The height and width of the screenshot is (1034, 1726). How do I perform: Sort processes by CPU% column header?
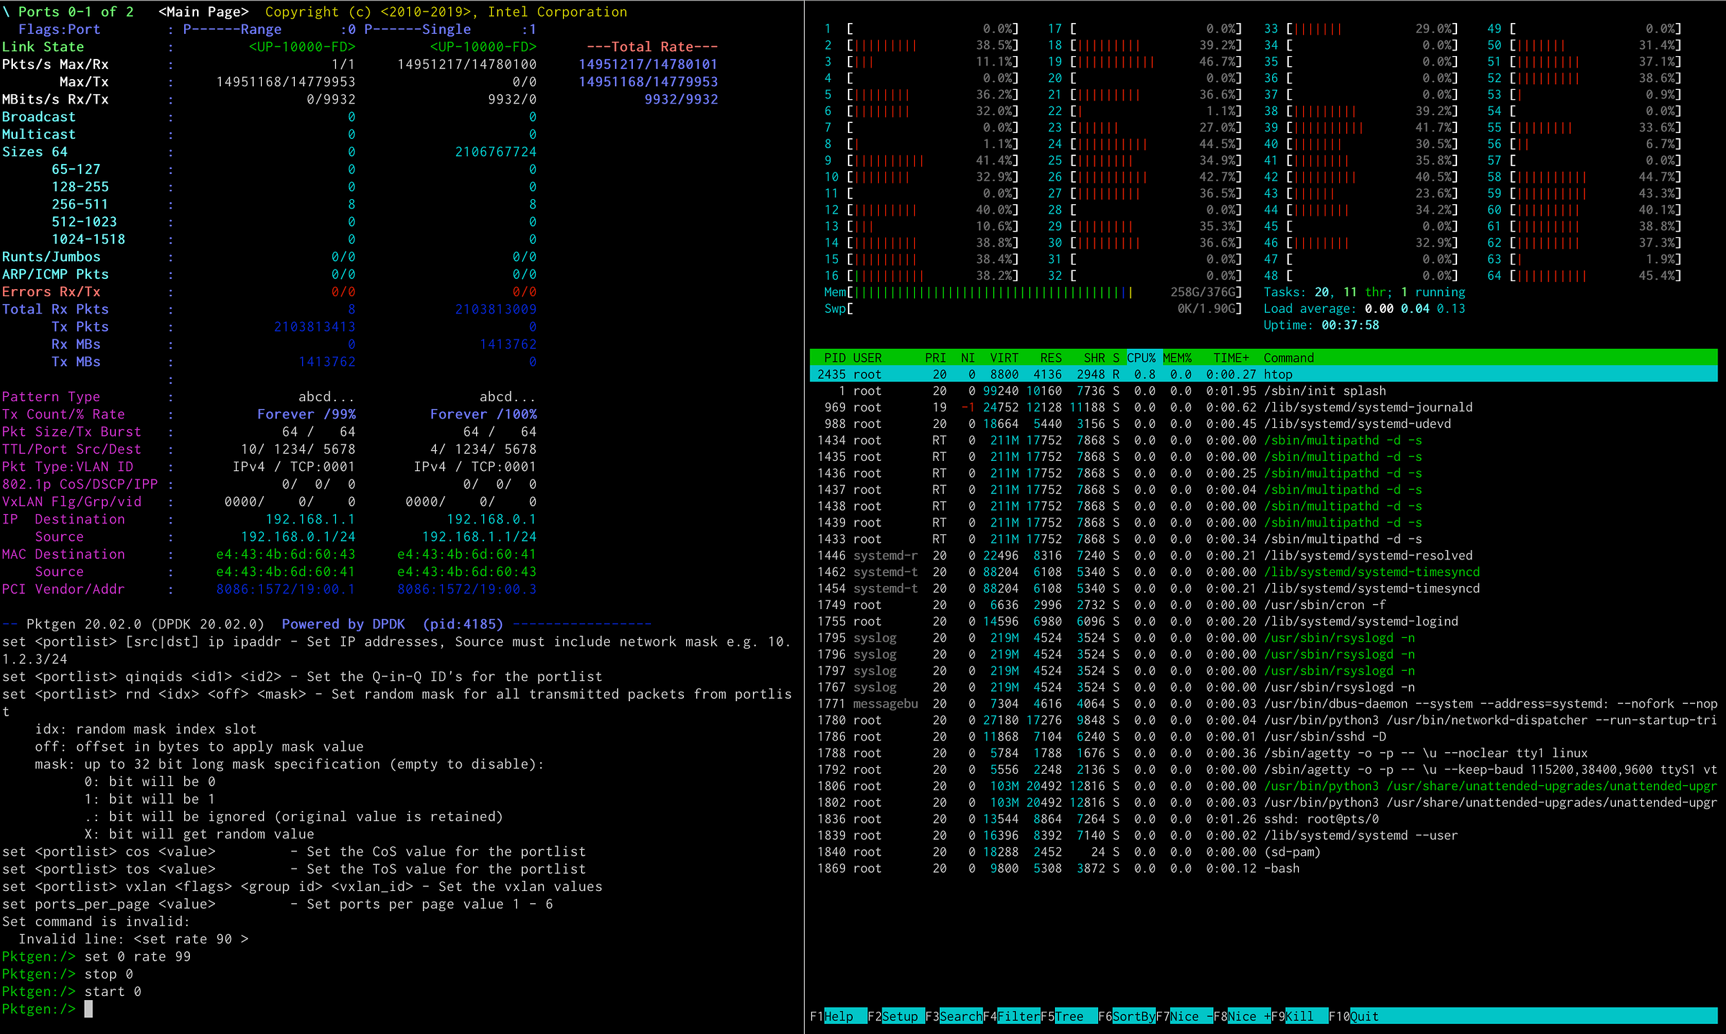(x=1141, y=357)
